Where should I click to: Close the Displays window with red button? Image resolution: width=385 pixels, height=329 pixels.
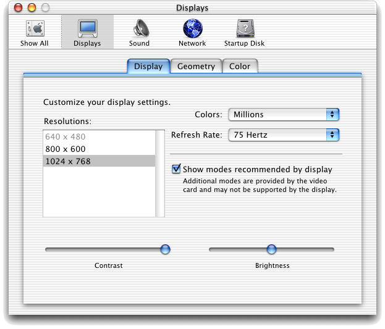click(18, 7)
